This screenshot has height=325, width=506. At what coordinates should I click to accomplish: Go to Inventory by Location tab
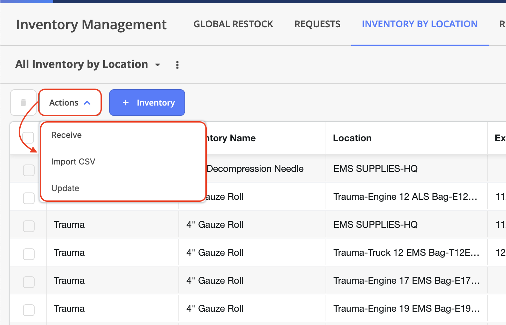(x=419, y=24)
